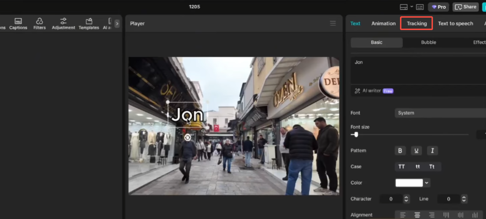486x219 pixels.
Task: Click the Share button
Action: 465,7
